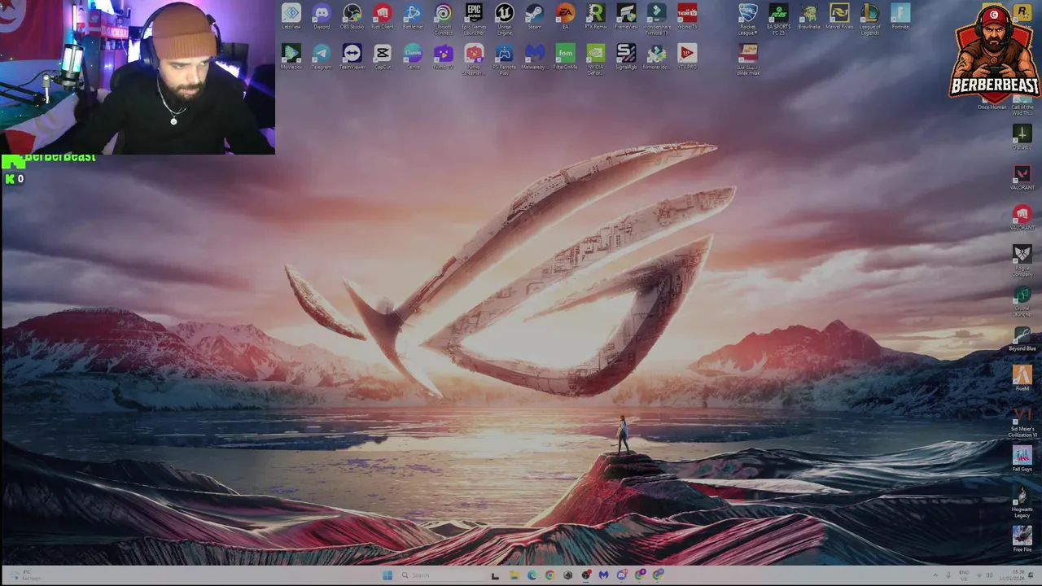Open Sid Meier's Civilization VI shortcut
This screenshot has height=586, width=1042.
1022,422
